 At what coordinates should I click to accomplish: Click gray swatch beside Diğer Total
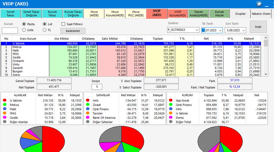(171, 121)
